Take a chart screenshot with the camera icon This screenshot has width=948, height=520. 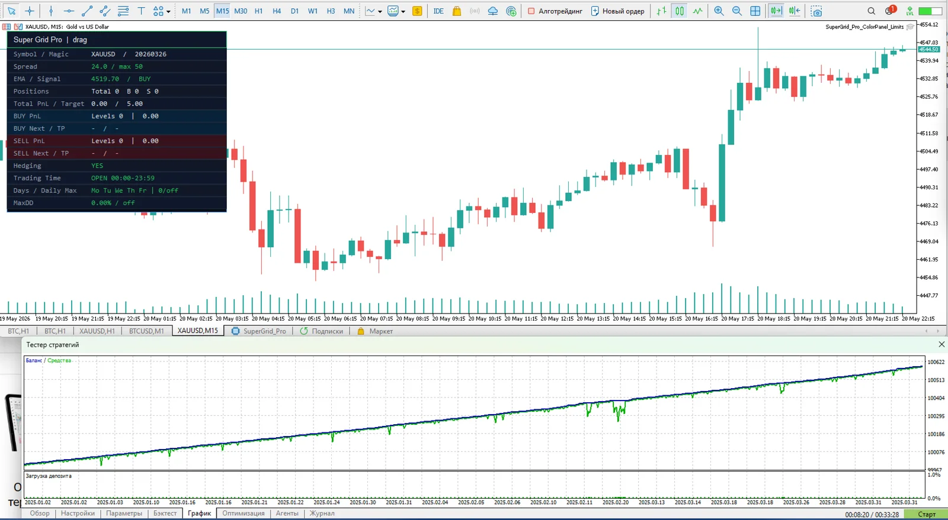click(816, 11)
